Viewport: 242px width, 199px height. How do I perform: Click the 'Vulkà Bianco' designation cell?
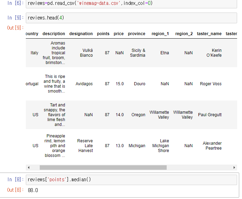tap(86, 53)
